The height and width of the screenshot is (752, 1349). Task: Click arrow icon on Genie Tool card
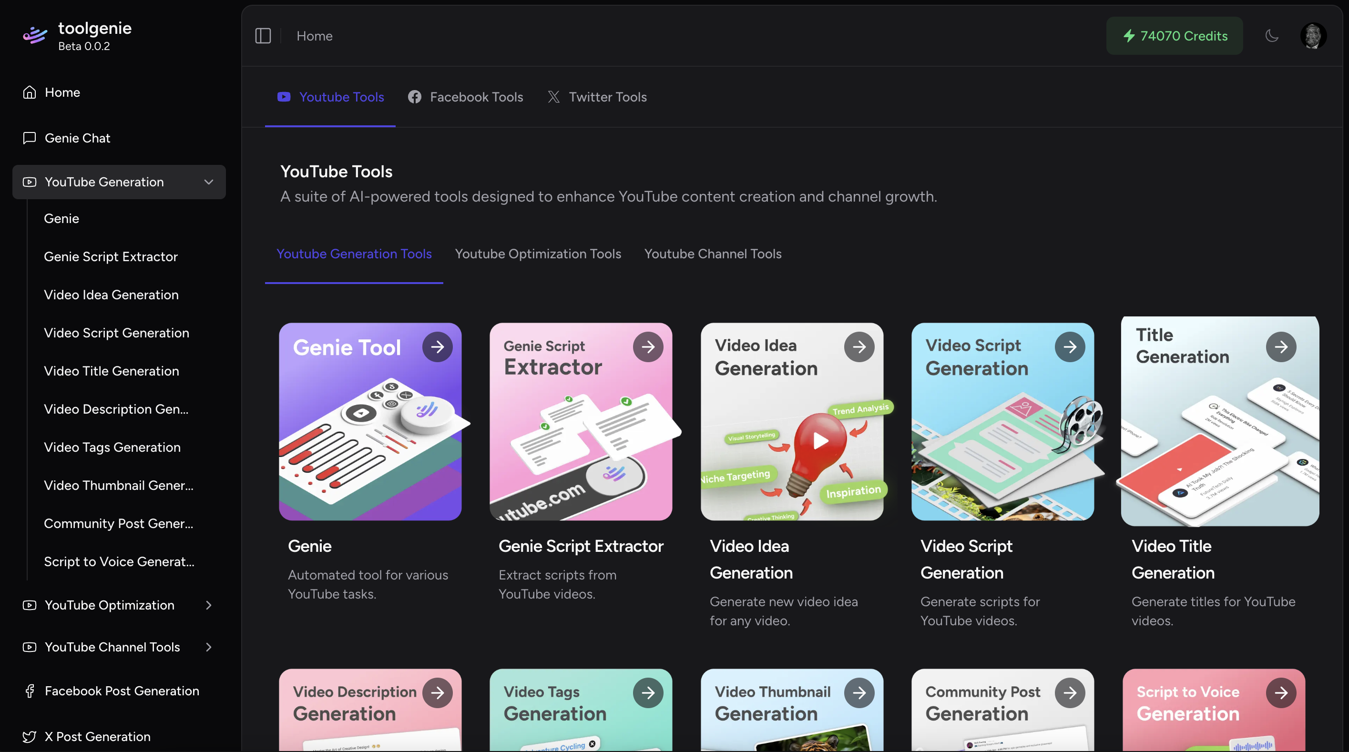pos(437,346)
